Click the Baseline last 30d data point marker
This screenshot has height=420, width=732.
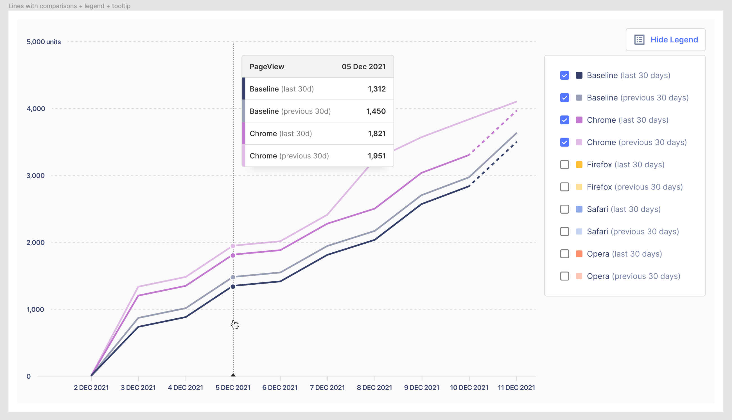coord(233,287)
